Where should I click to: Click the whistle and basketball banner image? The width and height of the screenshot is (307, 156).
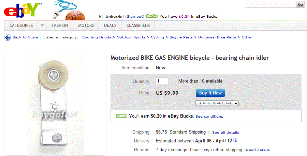pyautogui.click(x=69, y=11)
